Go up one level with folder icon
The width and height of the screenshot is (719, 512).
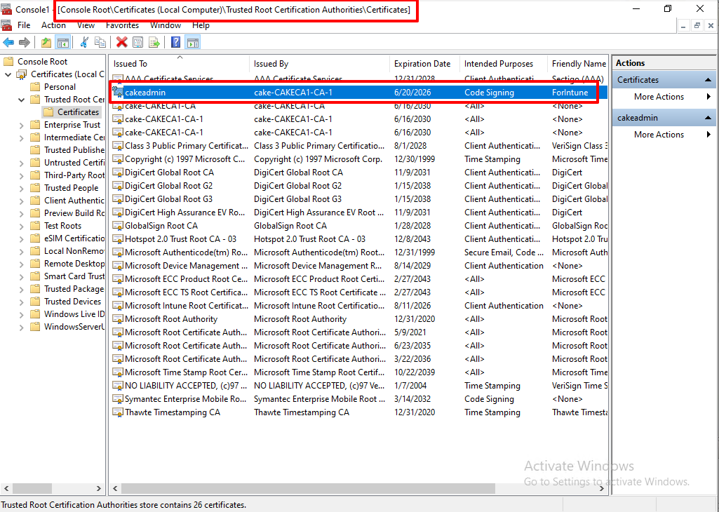coord(46,43)
